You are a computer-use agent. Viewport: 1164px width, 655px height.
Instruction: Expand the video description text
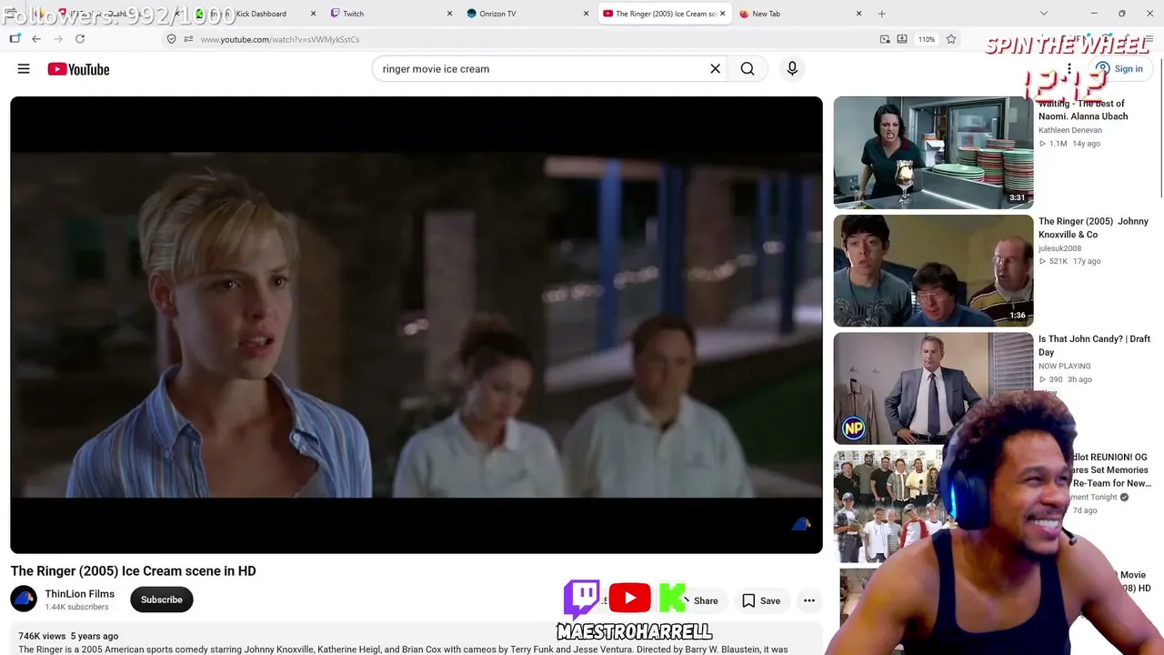403,650
